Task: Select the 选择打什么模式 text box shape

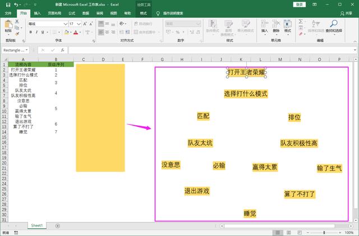Action: pyautogui.click(x=246, y=93)
